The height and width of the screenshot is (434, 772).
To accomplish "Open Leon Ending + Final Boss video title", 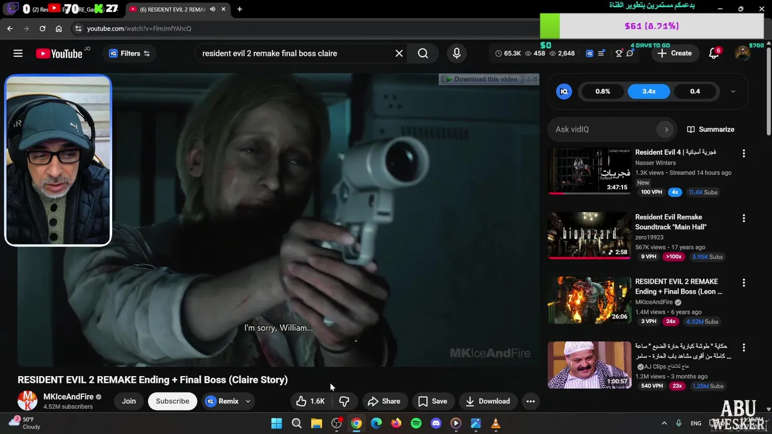I will coord(679,286).
